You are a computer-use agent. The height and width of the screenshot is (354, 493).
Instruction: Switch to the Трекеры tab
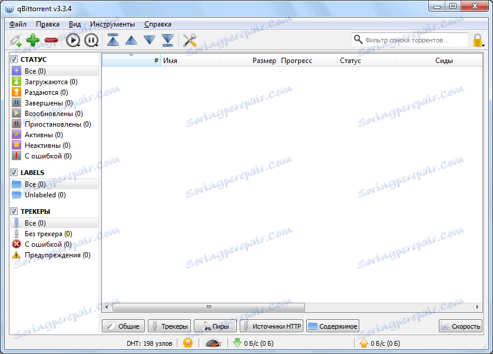169,326
